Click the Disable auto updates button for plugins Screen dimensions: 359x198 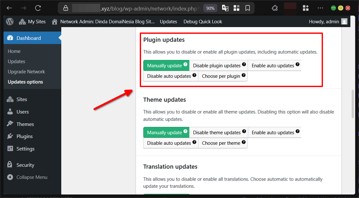(168, 76)
